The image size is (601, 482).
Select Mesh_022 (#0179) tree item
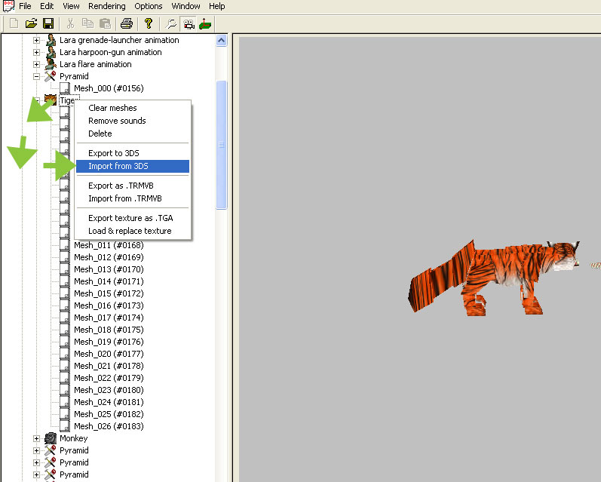coord(109,378)
